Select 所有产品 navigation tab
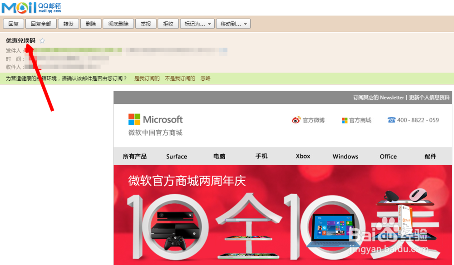This screenshot has height=265, width=454. (x=135, y=156)
